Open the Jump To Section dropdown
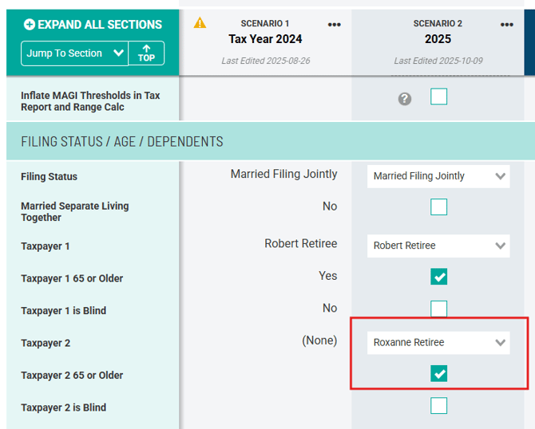The height and width of the screenshot is (429, 535). coord(74,53)
